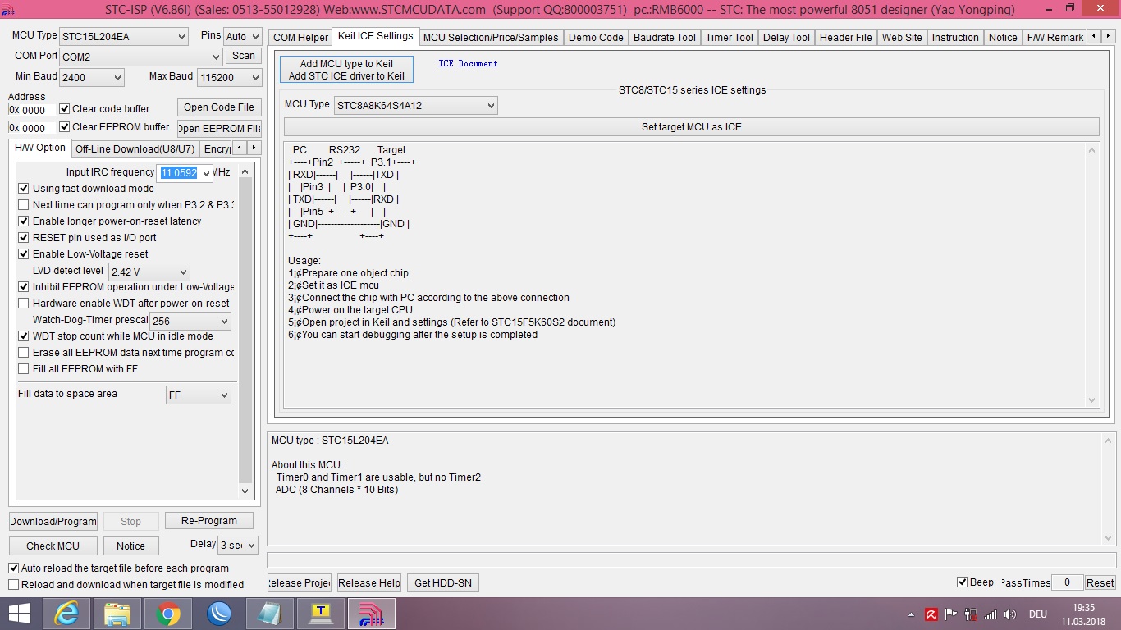Open the Max Baud dropdown

tap(229, 77)
